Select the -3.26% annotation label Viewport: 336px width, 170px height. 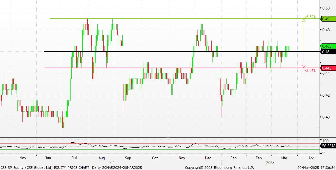pos(310,70)
